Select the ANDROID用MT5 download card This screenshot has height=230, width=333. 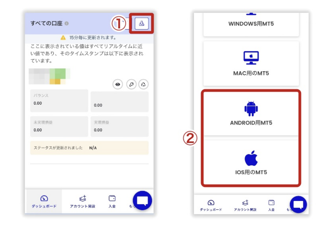click(x=251, y=114)
